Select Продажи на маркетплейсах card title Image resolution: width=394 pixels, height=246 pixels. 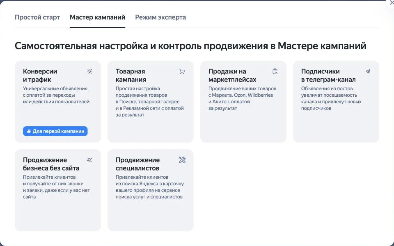point(232,75)
